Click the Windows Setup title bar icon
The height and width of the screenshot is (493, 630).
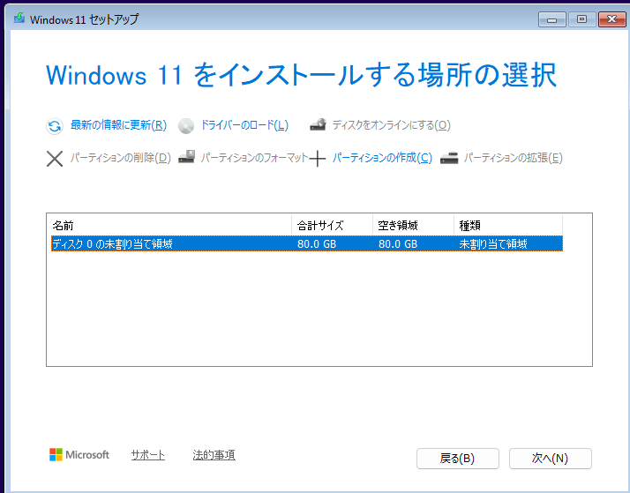[x=19, y=18]
